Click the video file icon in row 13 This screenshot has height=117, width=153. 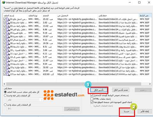coord(8,61)
